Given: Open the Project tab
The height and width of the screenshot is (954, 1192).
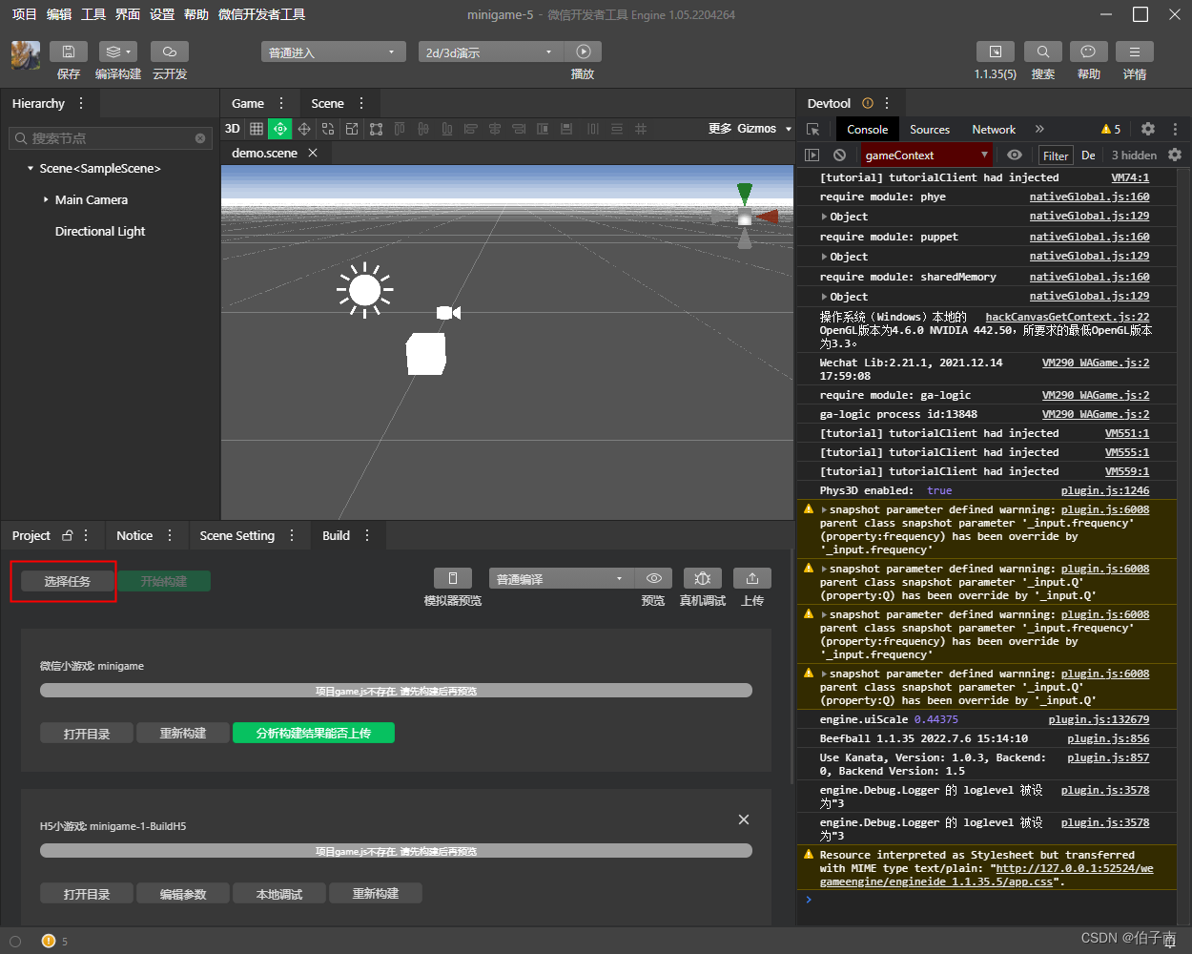Looking at the screenshot, I should pos(31,535).
